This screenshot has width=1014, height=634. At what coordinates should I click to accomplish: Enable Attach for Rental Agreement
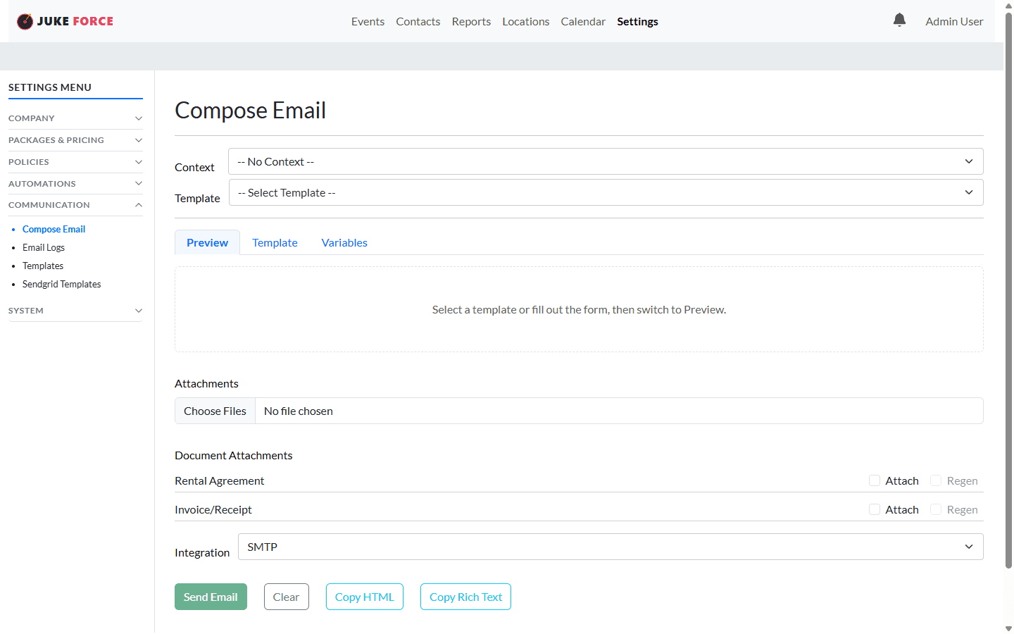(874, 480)
